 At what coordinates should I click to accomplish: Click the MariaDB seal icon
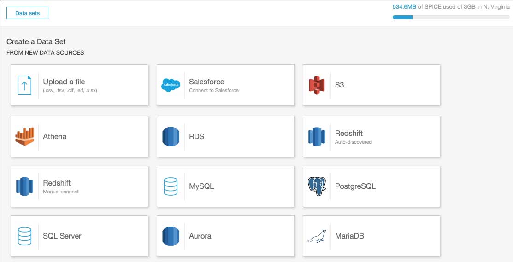[x=317, y=236]
